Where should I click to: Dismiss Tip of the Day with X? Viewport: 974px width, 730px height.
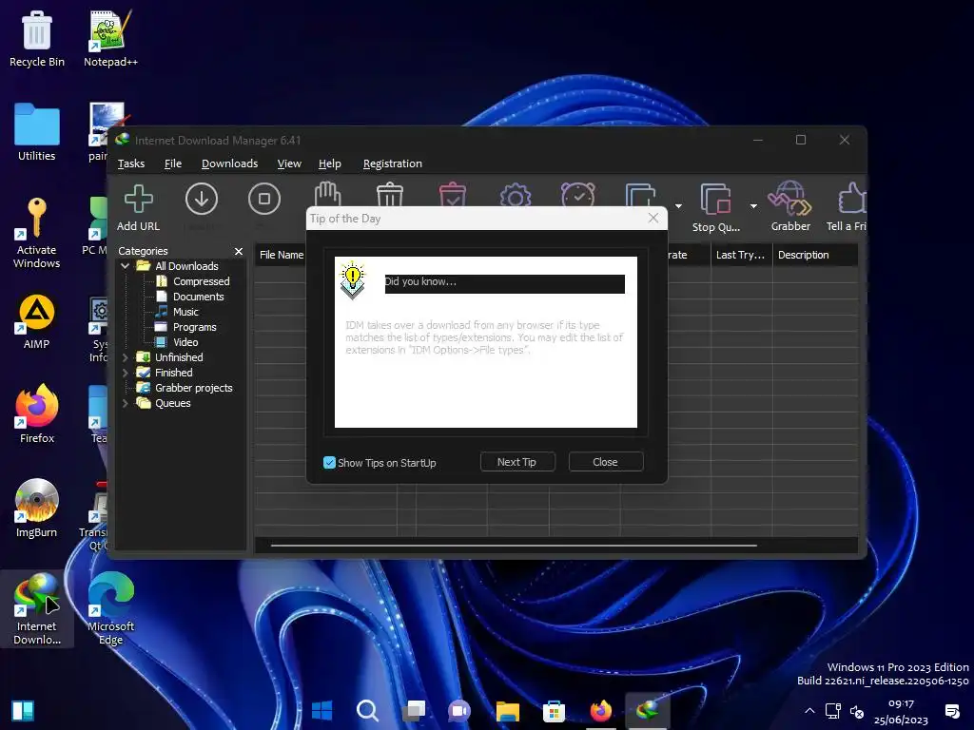[653, 218]
